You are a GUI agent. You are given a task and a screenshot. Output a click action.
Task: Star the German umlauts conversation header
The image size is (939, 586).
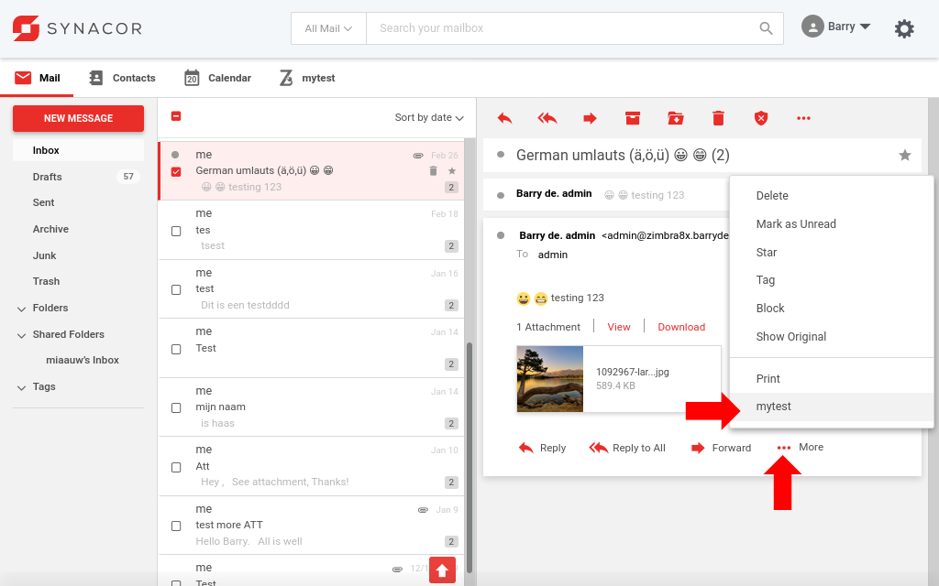pyautogui.click(x=905, y=156)
